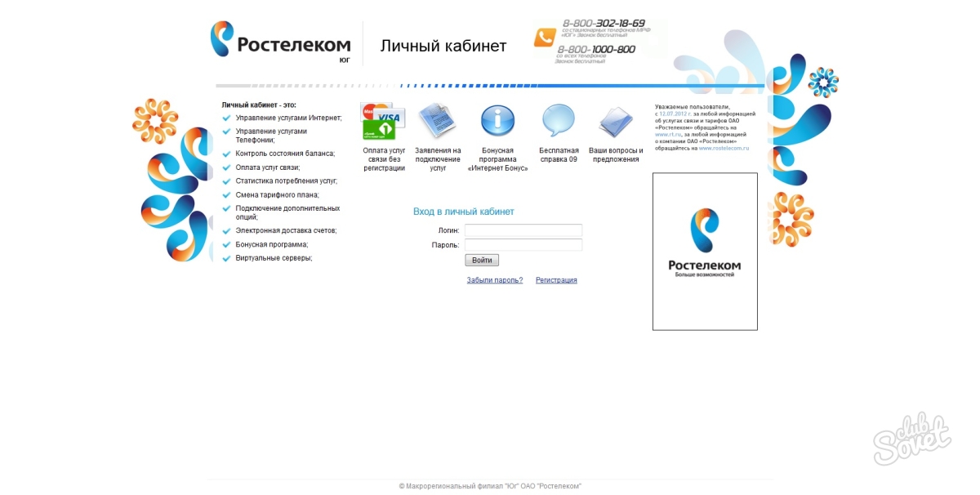Click the document icon for «Заявления на подключение услуг»
The image size is (980, 495).
pos(438,119)
